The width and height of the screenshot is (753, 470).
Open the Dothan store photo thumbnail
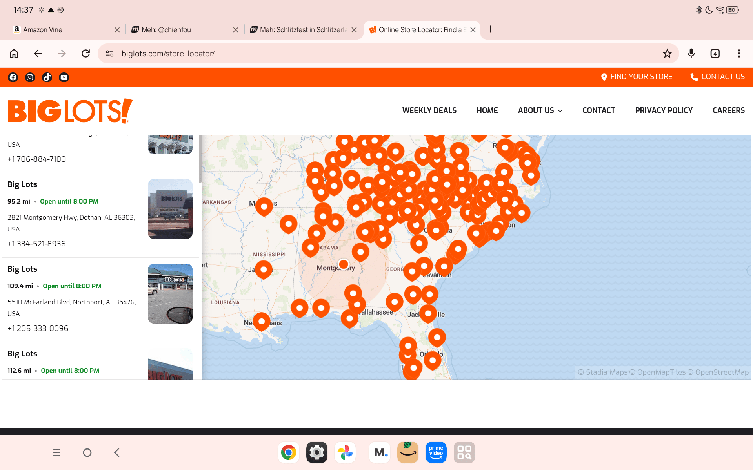click(x=170, y=209)
